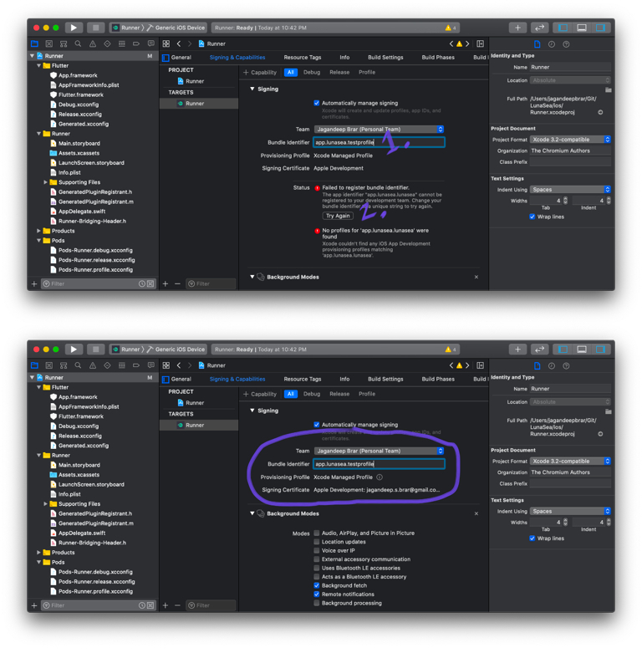This screenshot has height=653, width=642.
Task: Toggle inspectors panel button in upper window toolbar
Action: pyautogui.click(x=600, y=28)
